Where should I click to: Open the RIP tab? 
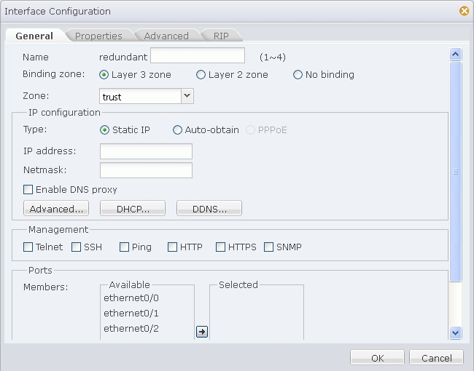pyautogui.click(x=221, y=36)
